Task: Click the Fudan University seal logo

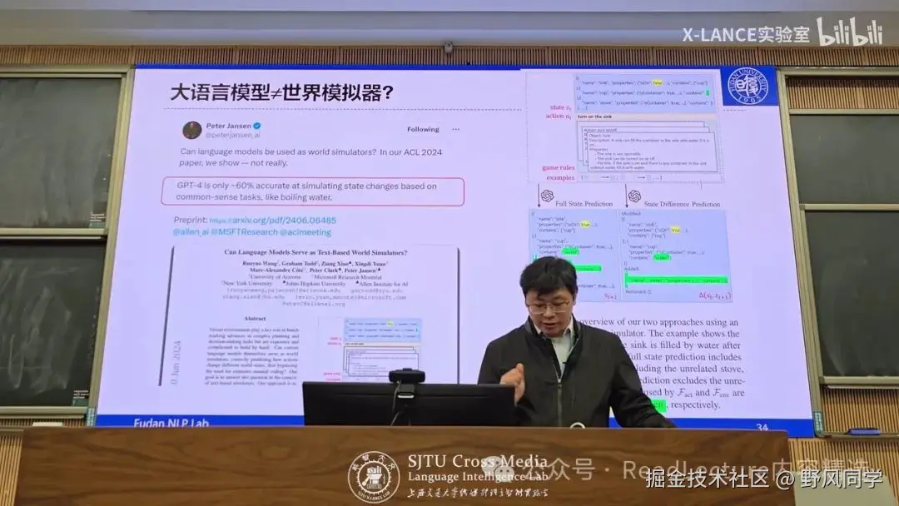Action: 748,86
